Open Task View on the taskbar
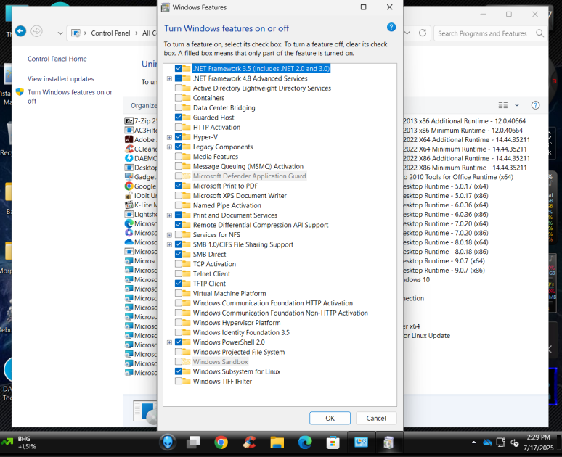The width and height of the screenshot is (562, 457). [194, 442]
